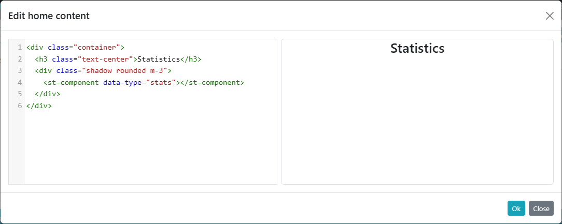The width and height of the screenshot is (562, 224).
Task: Click the Statistics heading in the preview
Action: tap(417, 48)
